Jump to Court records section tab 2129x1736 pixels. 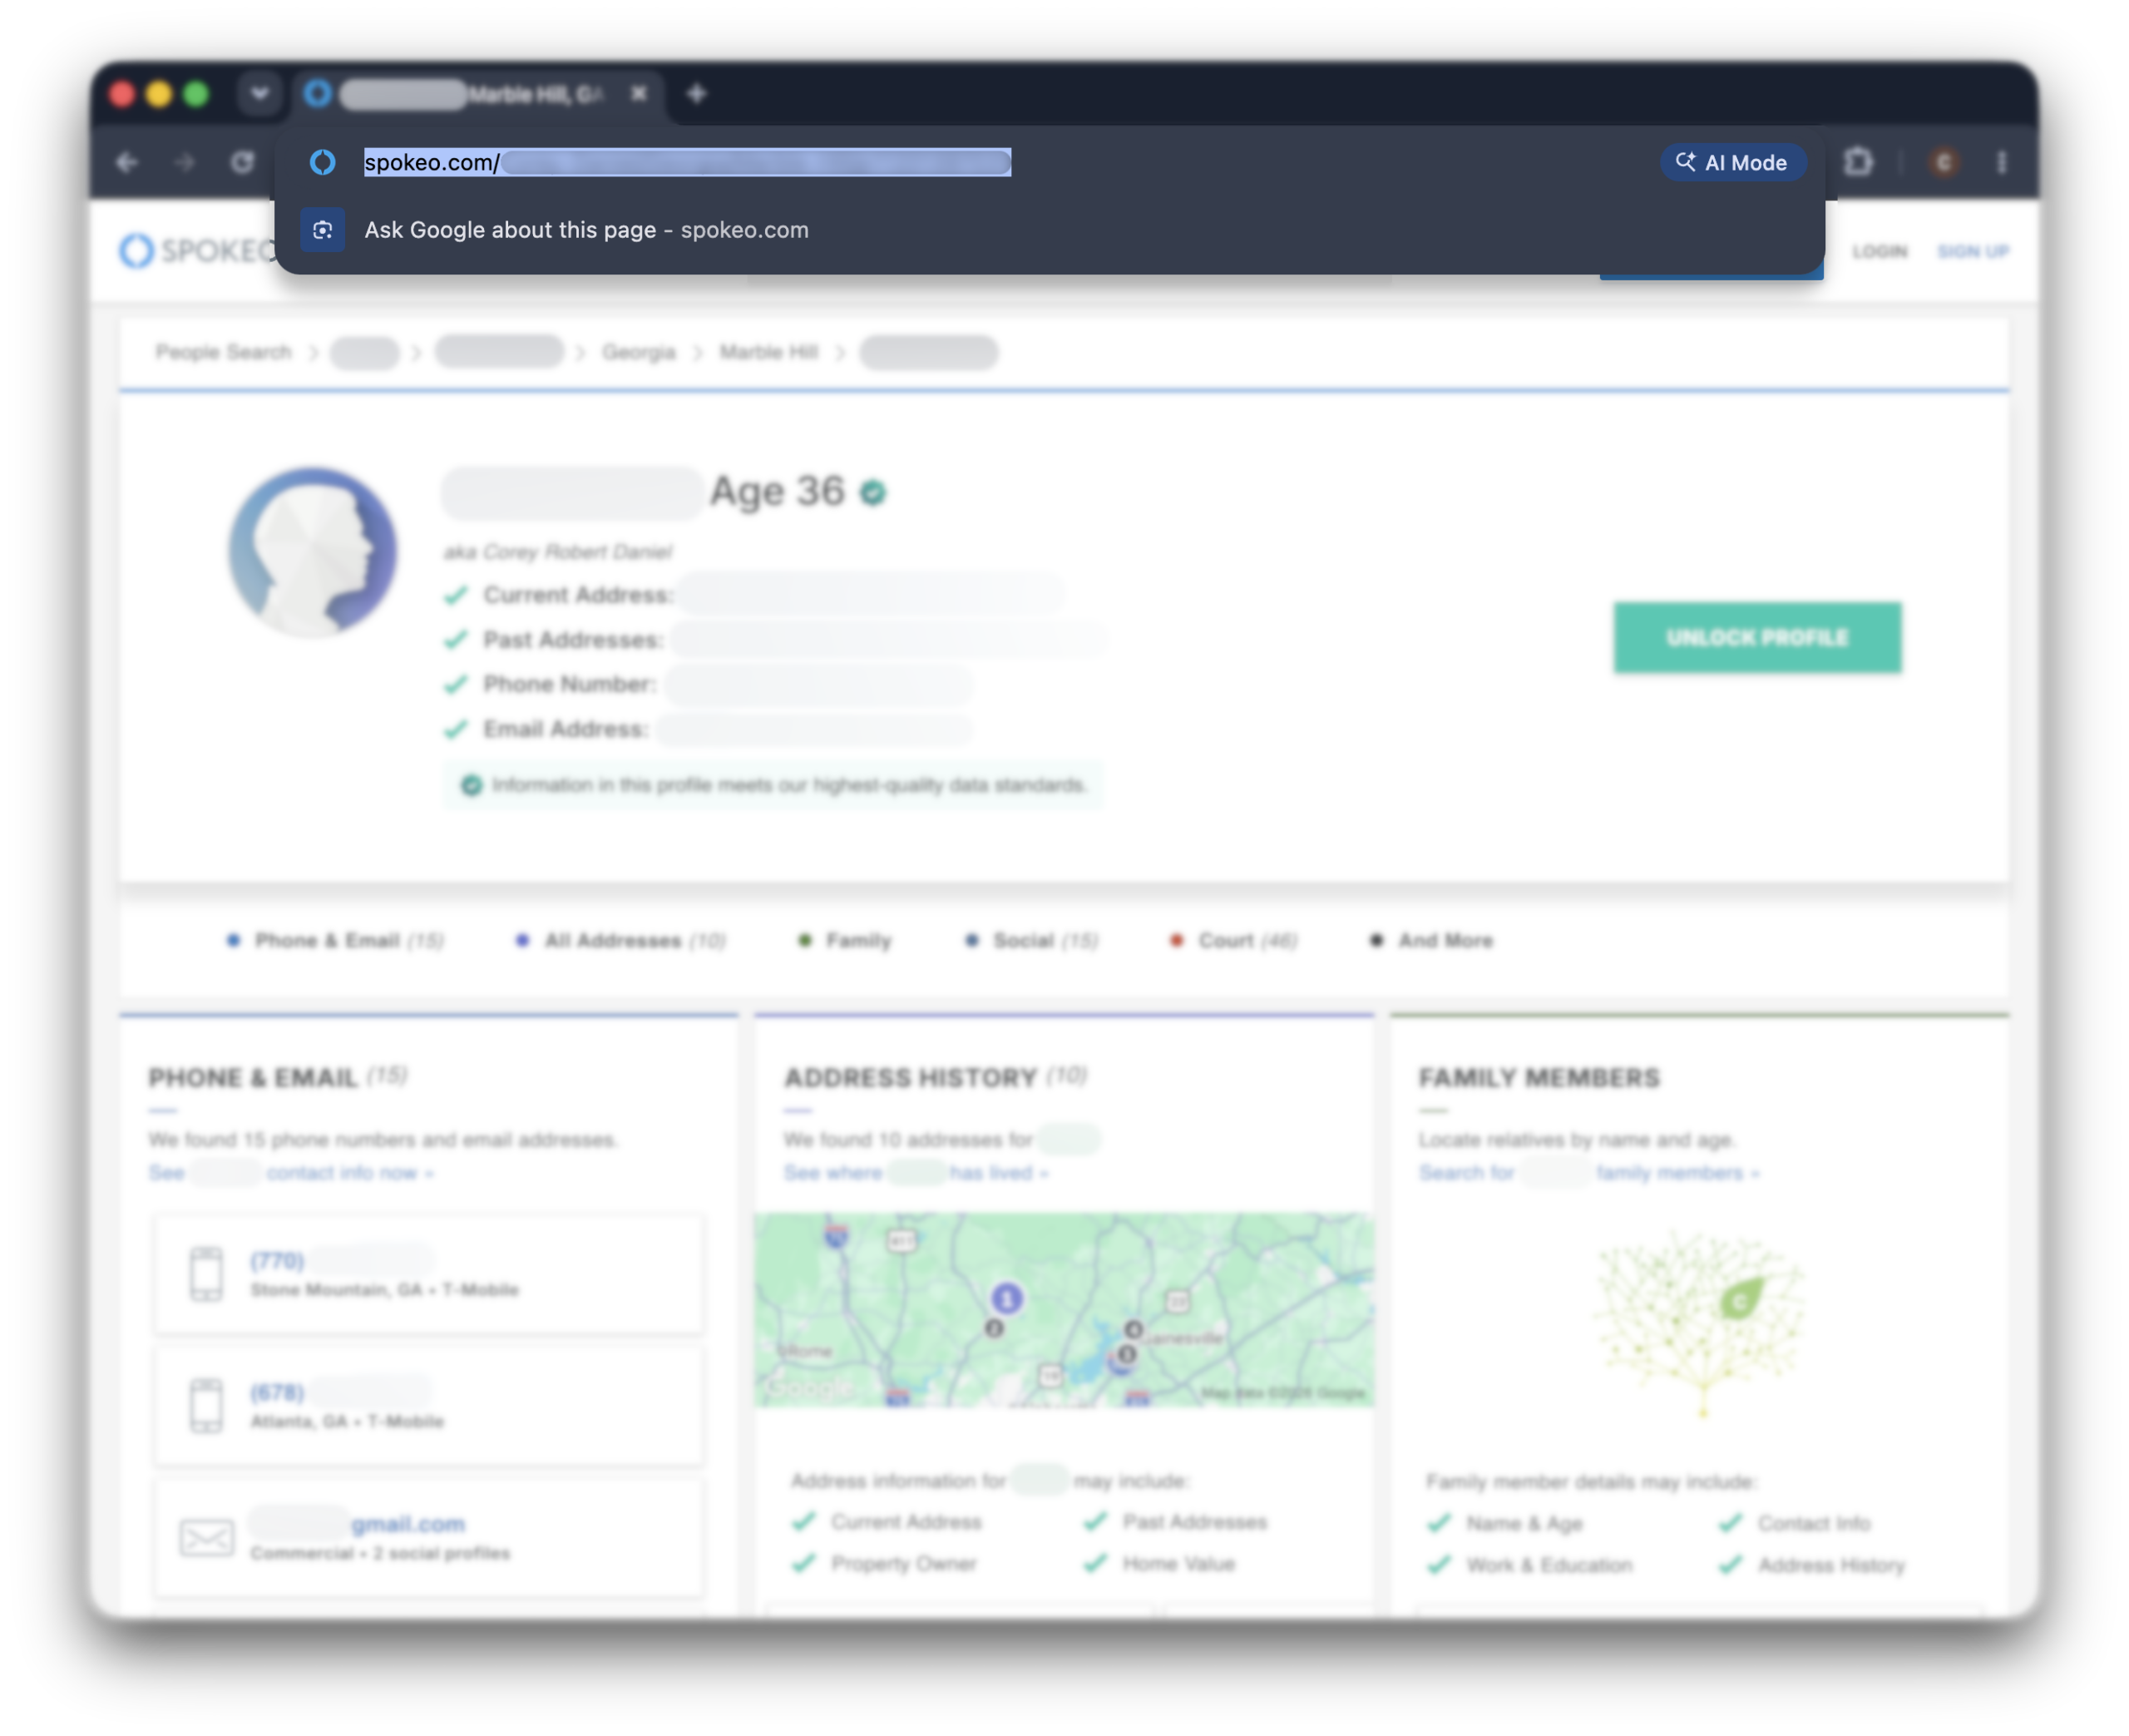[x=1233, y=941]
